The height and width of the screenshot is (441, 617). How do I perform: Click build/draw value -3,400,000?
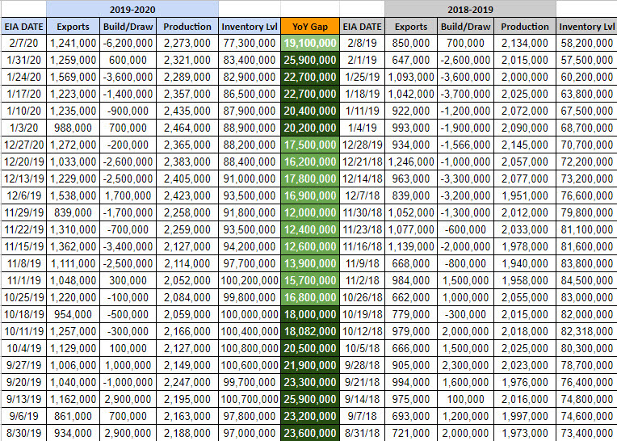coord(128,246)
